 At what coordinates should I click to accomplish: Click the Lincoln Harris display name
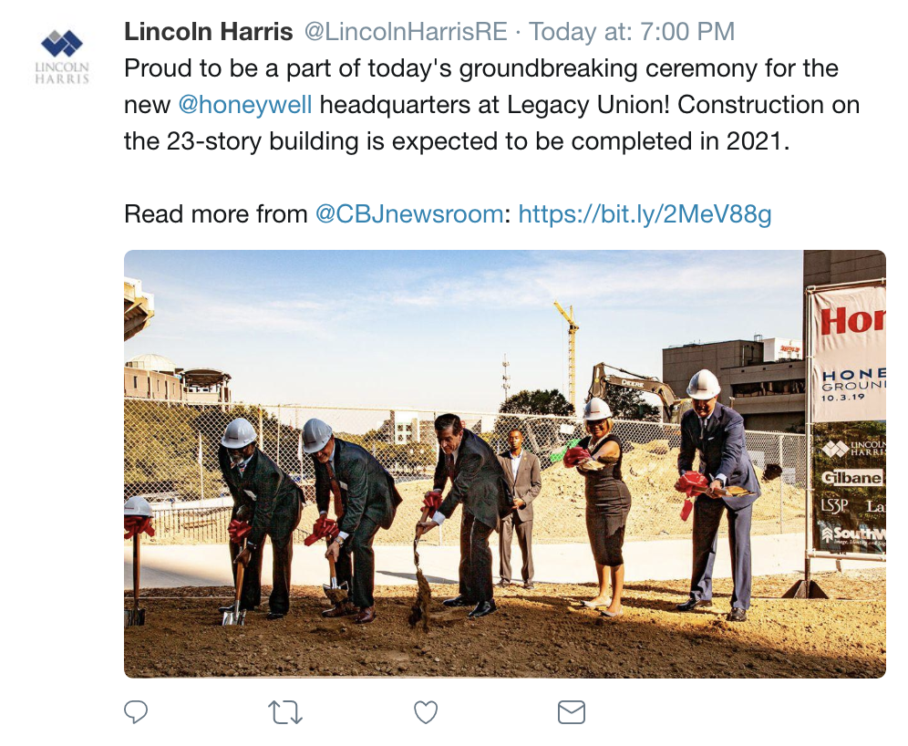[208, 32]
